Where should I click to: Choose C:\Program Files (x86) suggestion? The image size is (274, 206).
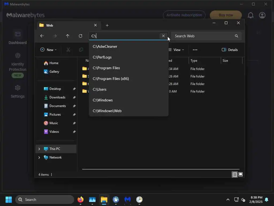129,79
